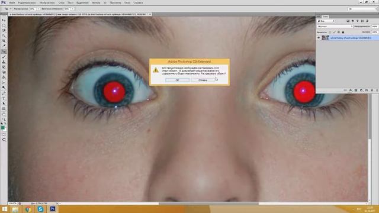The width and height of the screenshot is (379, 213).
Task: Open layer fill value dropdown
Action: pyautogui.click(x=374, y=32)
